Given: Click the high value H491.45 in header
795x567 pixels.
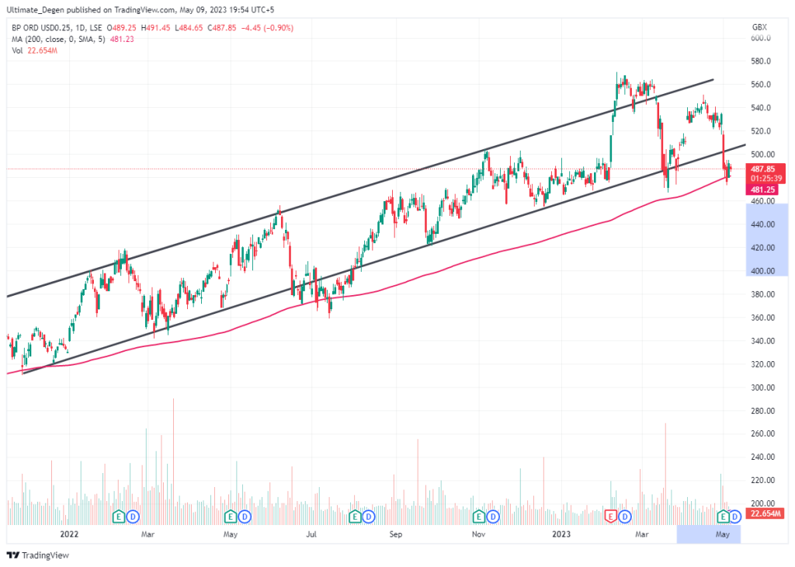Looking at the screenshot, I should coord(155,28).
